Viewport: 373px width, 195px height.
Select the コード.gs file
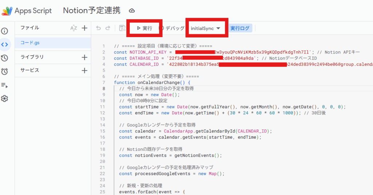[x=53, y=43]
